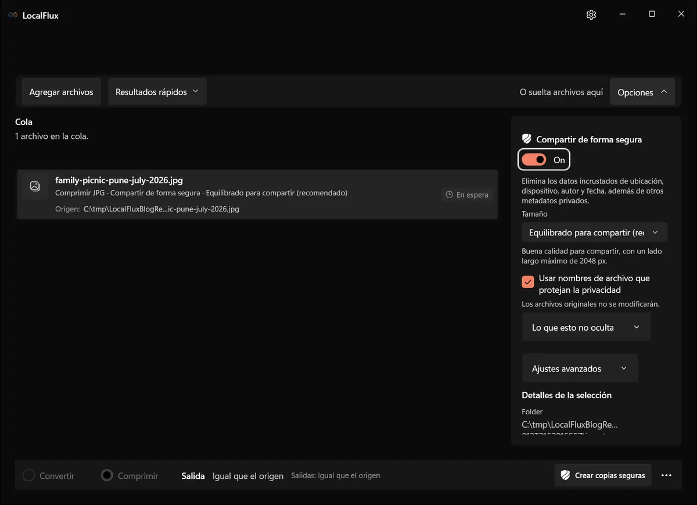Click Los archivos originales no se modificarán text
Viewport: 697px width, 505px height.
[x=591, y=304]
